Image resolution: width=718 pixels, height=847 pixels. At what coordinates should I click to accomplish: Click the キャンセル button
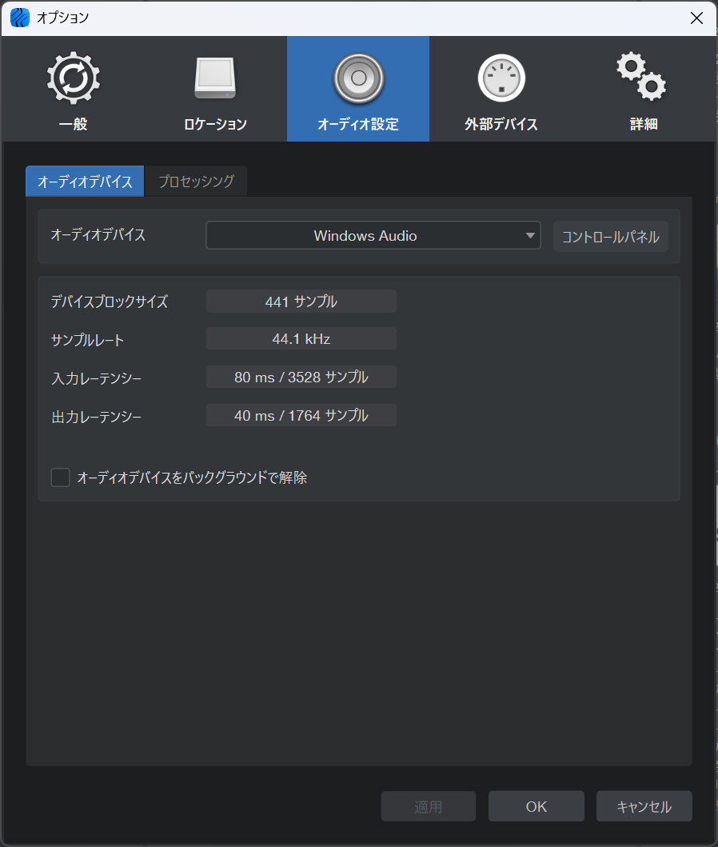(644, 806)
